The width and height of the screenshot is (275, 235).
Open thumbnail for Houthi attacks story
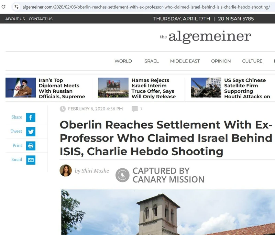tap(206, 88)
